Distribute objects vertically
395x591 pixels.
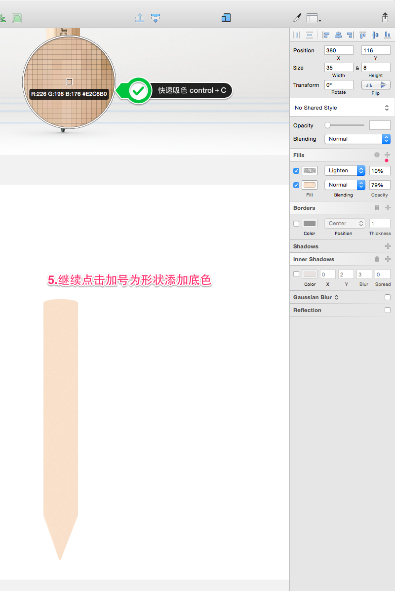click(310, 35)
